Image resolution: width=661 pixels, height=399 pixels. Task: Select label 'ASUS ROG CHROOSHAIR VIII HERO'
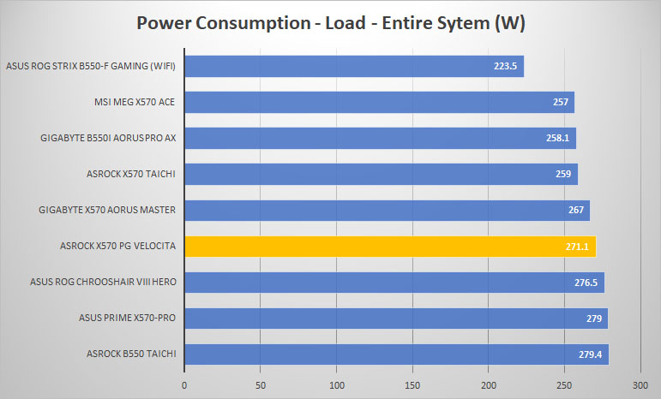[x=103, y=282]
